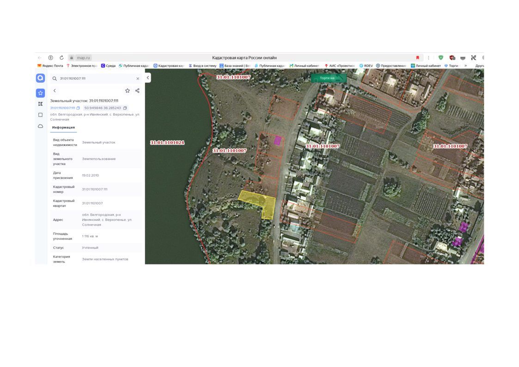Click the area value 1 116 кв. м
The width and height of the screenshot is (519, 367).
coord(90,236)
